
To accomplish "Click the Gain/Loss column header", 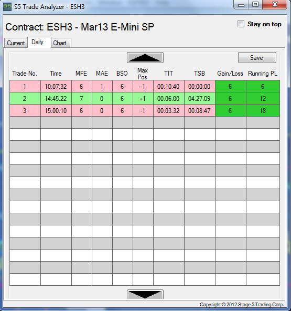I will click(230, 74).
